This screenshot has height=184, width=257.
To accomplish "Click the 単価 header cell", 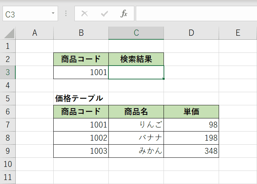I will (x=191, y=111).
